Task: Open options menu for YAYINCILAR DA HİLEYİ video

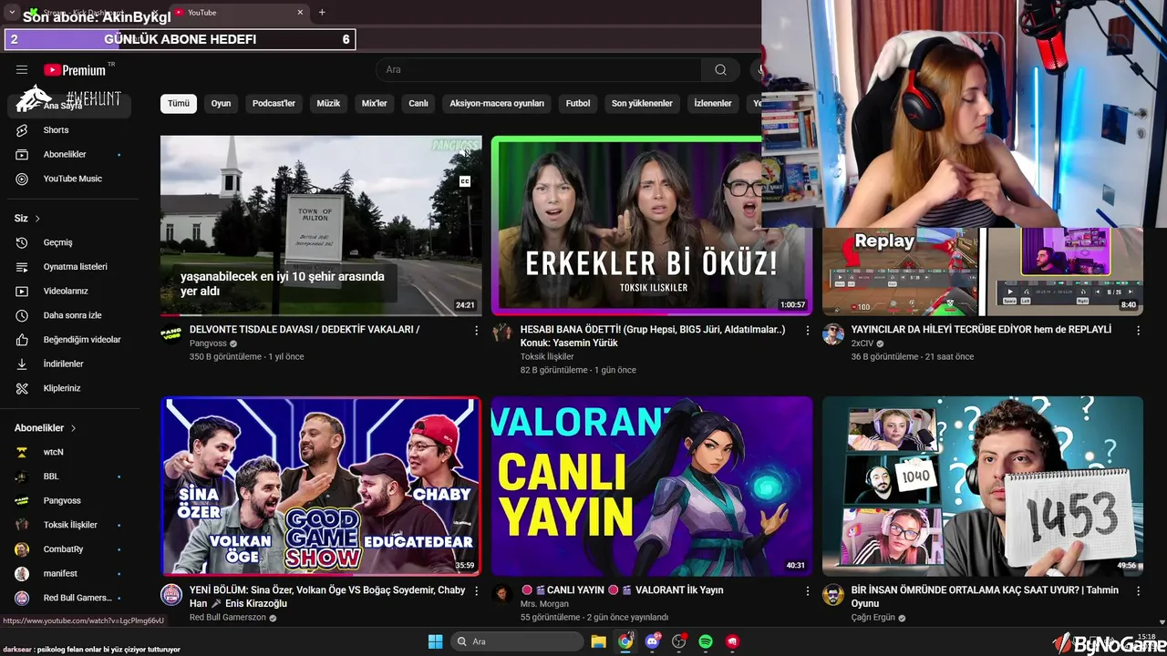Action: click(1138, 331)
